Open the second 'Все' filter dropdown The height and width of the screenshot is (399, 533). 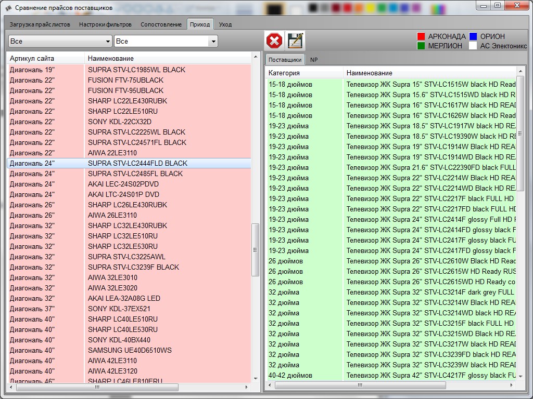(166, 42)
